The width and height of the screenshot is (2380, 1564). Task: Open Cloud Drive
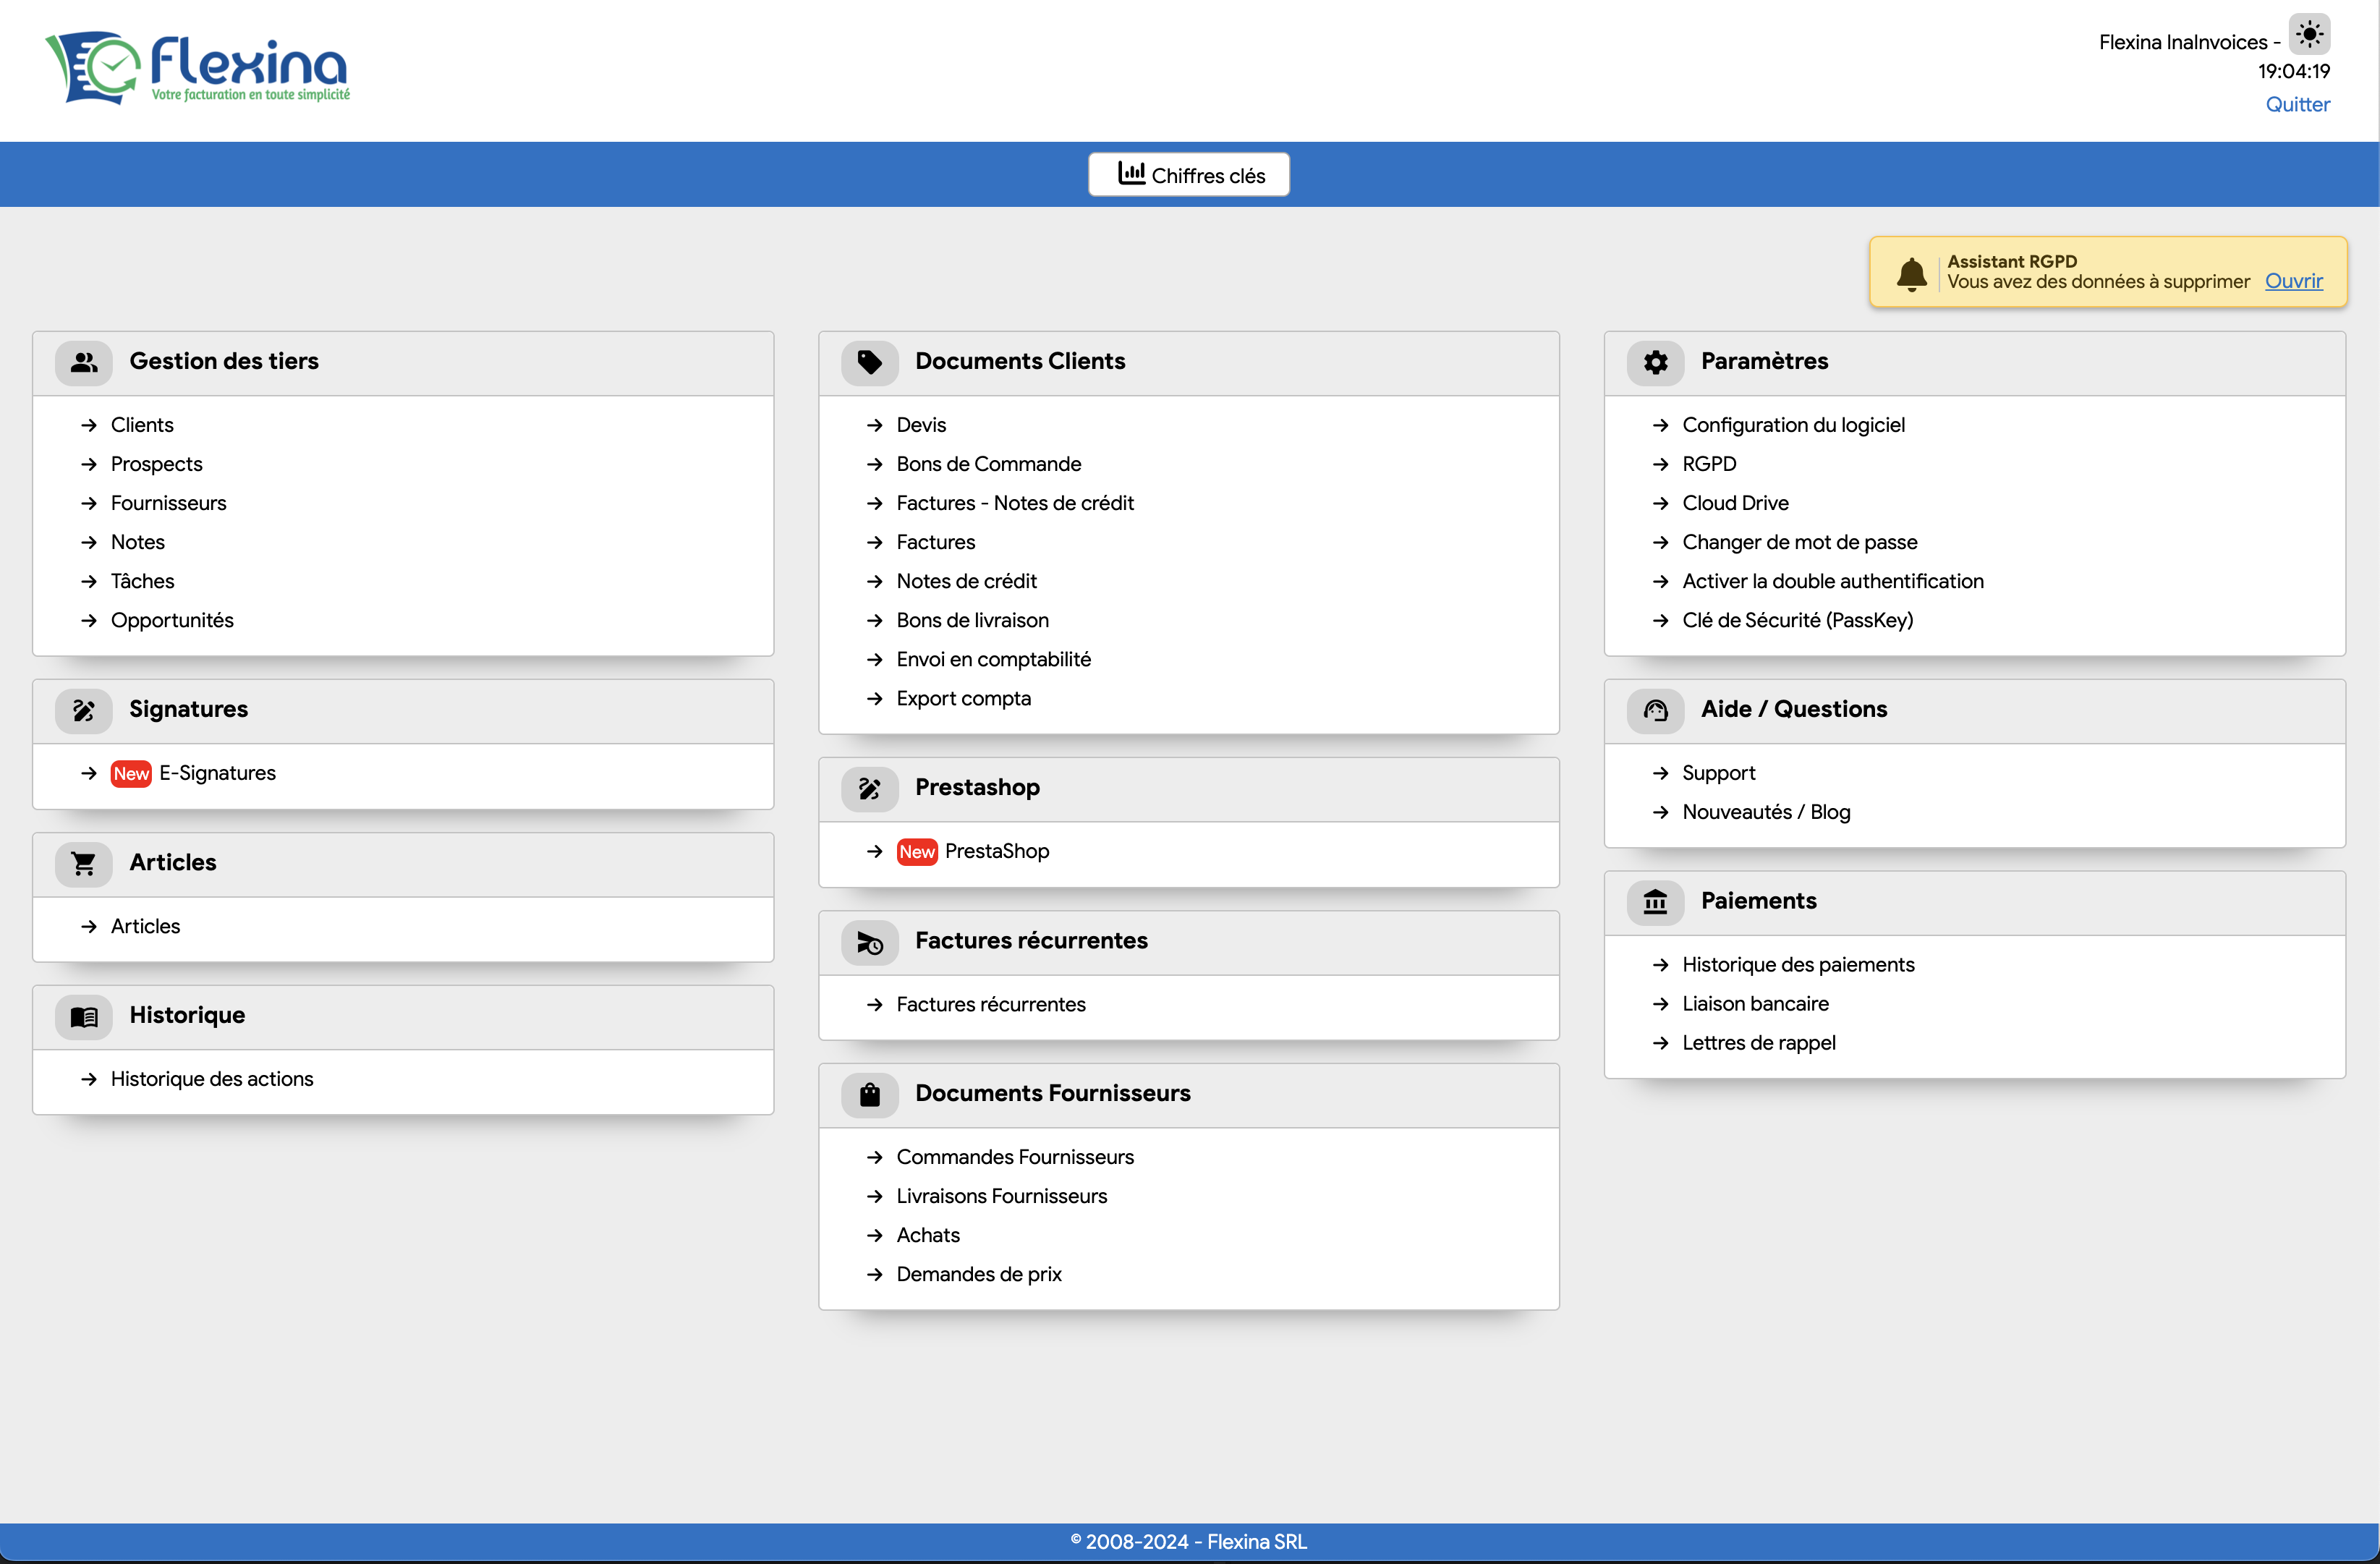[1735, 503]
